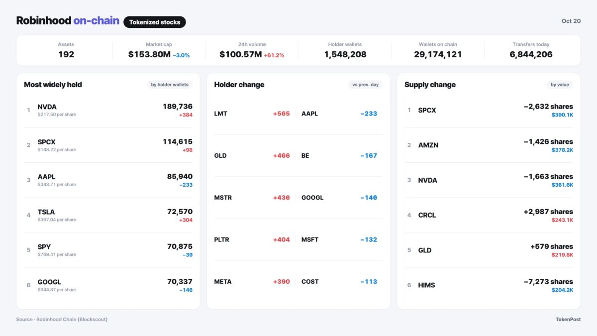The height and width of the screenshot is (336, 597).
Task: Select NVDA in Supply change list
Action: pos(427,180)
